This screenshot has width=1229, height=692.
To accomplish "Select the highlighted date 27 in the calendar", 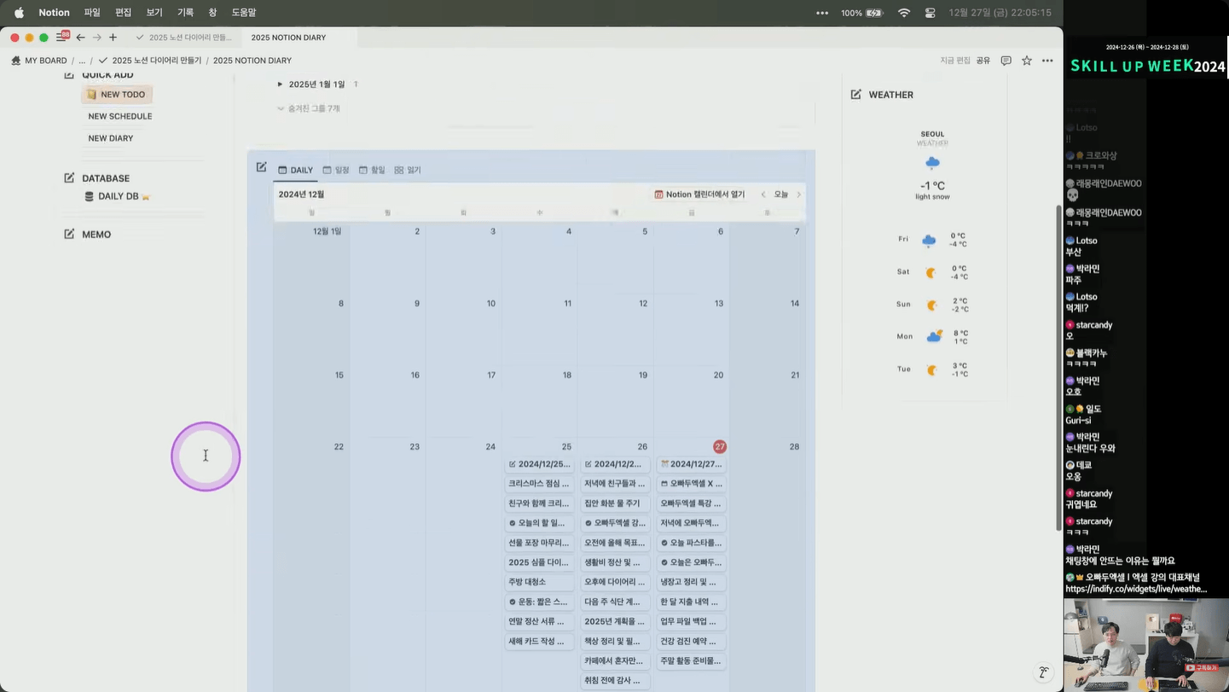I will click(720, 446).
